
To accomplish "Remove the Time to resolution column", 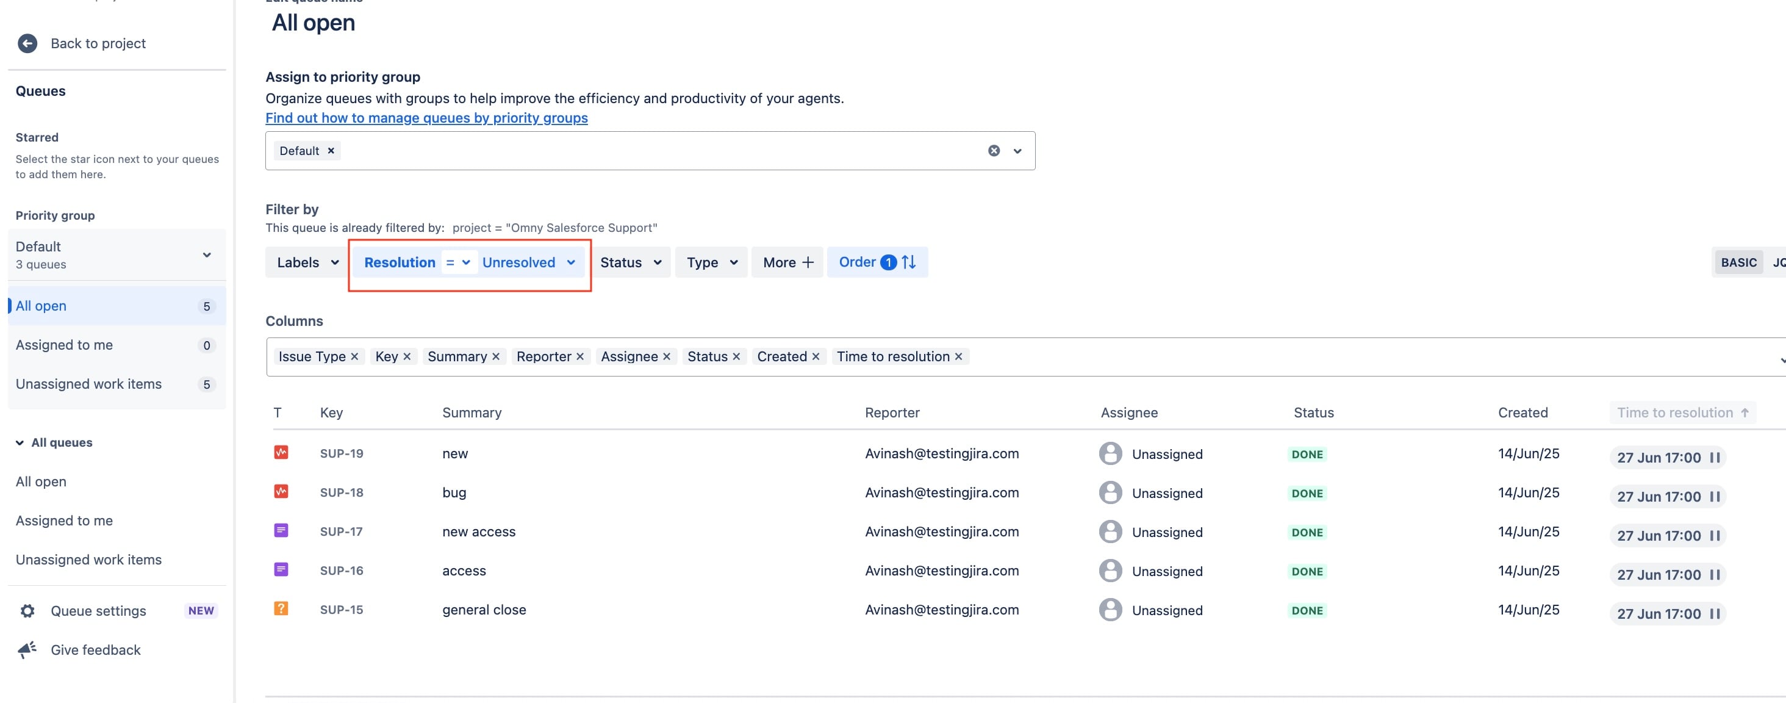I will [958, 356].
